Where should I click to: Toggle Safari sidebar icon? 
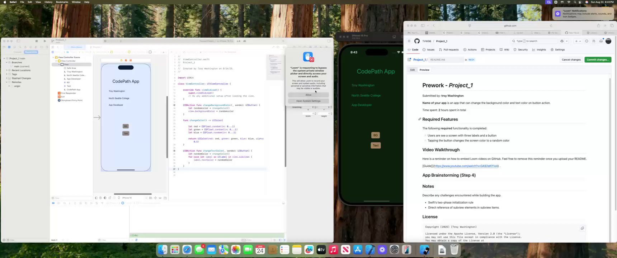coord(423,25)
